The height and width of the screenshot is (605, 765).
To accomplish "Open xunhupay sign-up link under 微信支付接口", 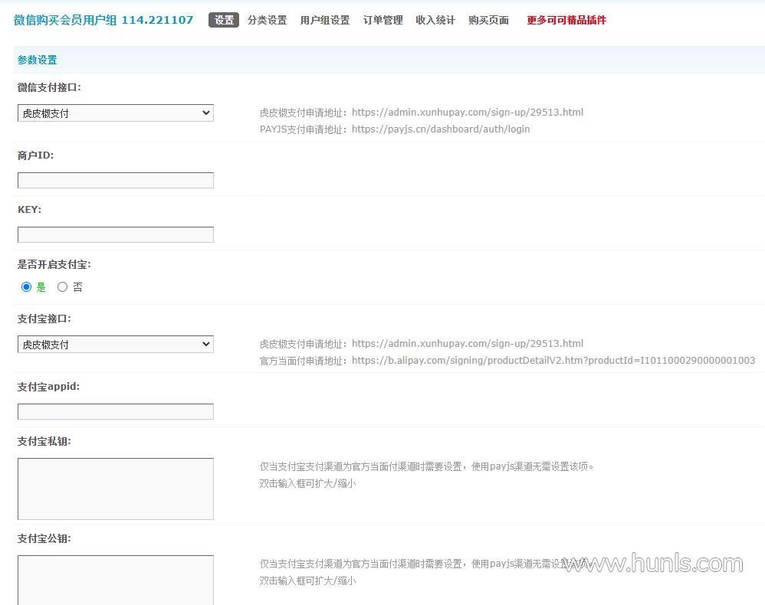I will [x=468, y=112].
